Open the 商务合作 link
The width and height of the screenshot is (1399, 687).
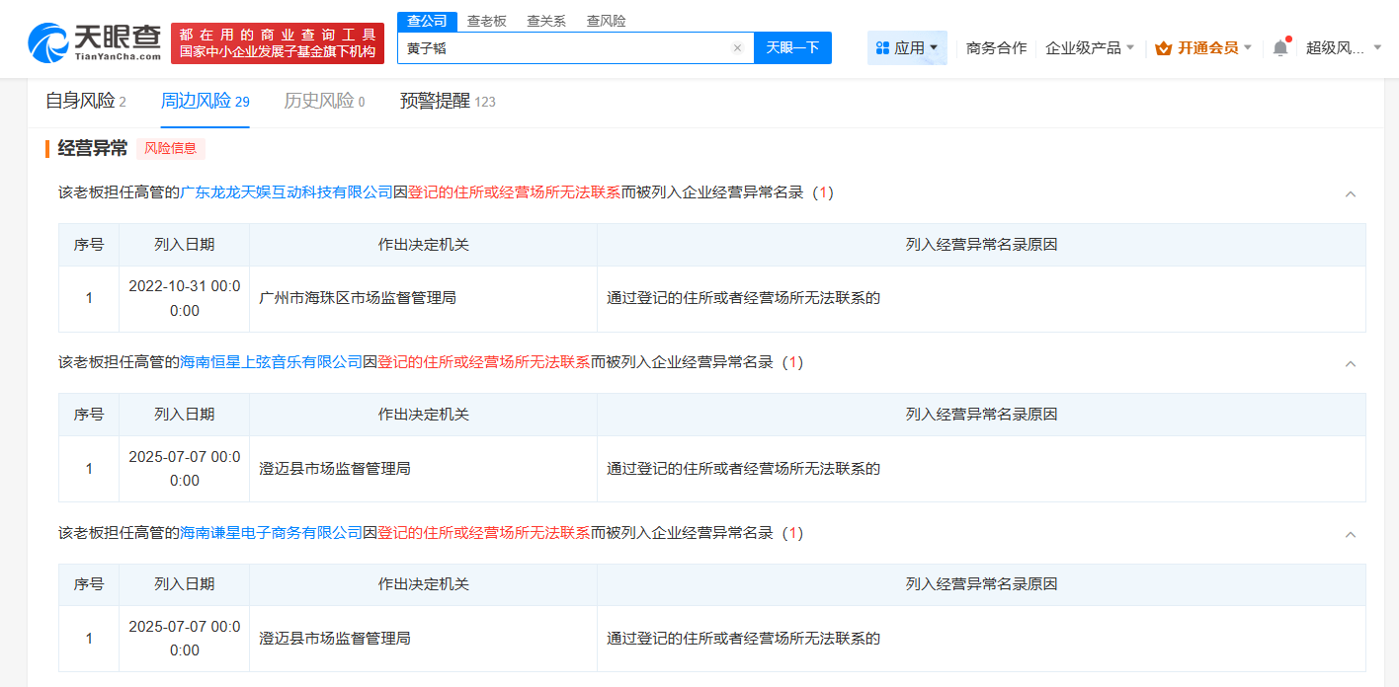pyautogui.click(x=995, y=46)
